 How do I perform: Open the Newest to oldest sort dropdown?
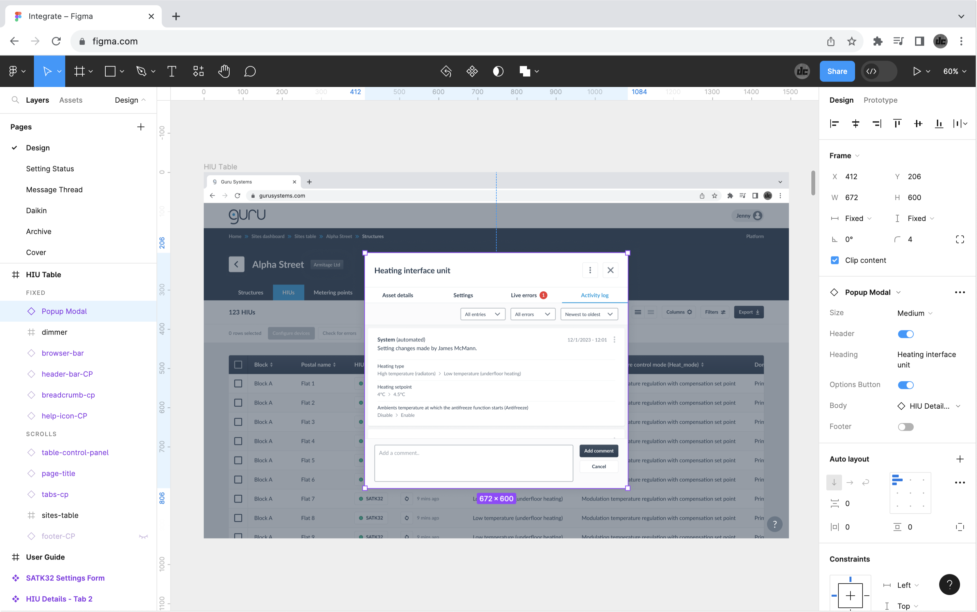pos(589,314)
